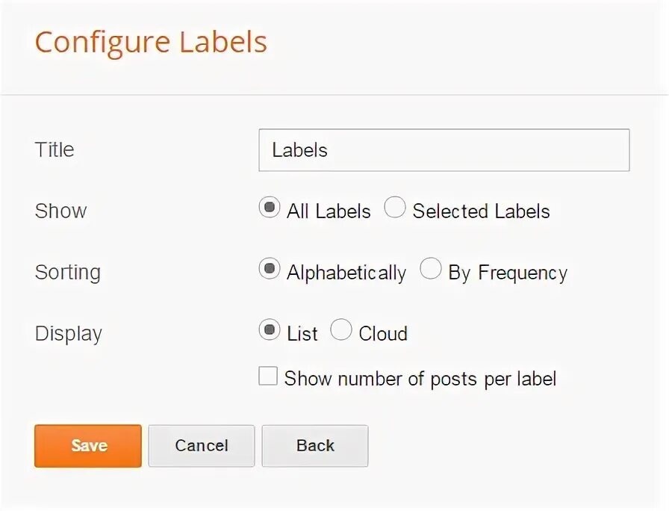Click the Cancel button
This screenshot has width=669, height=511.
pyautogui.click(x=202, y=446)
